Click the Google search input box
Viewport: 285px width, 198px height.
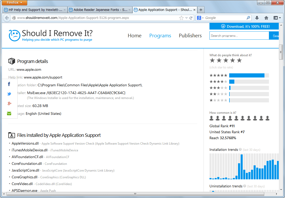click(225, 18)
